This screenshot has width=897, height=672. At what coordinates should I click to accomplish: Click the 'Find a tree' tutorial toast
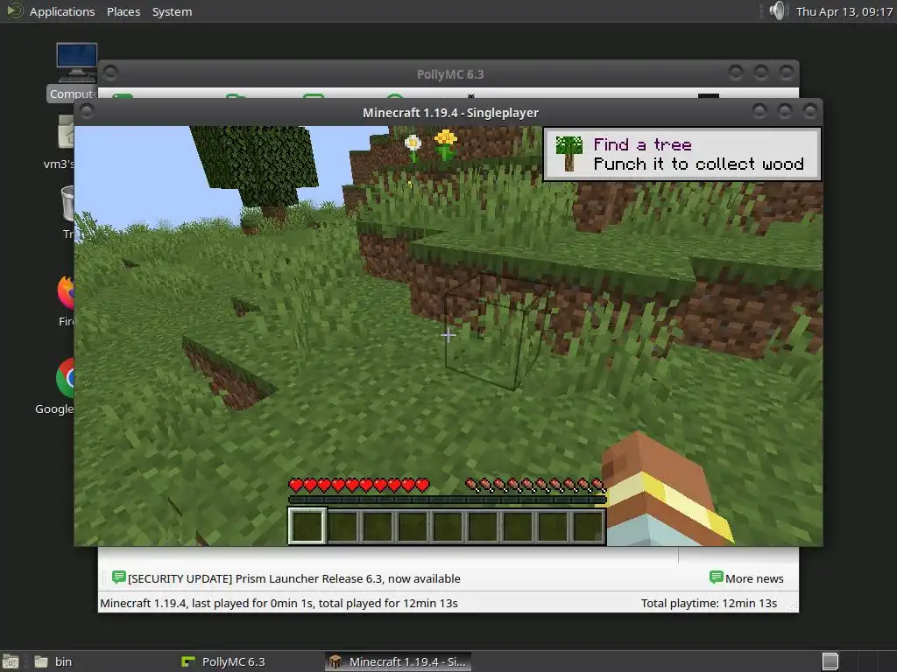[682, 154]
